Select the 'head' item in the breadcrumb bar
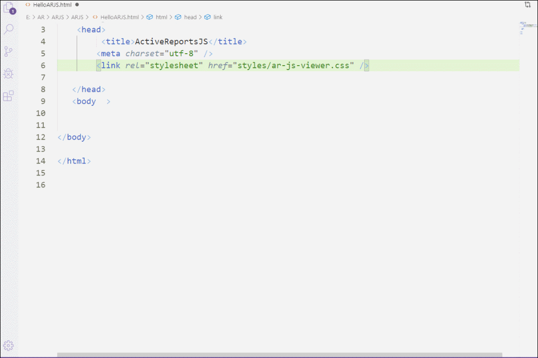538x358 pixels. 190,17
